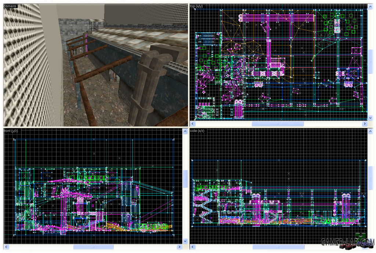376x253 pixels.
Task: Click scroll-left arrow of top view scrollbar
Action: click(192, 124)
